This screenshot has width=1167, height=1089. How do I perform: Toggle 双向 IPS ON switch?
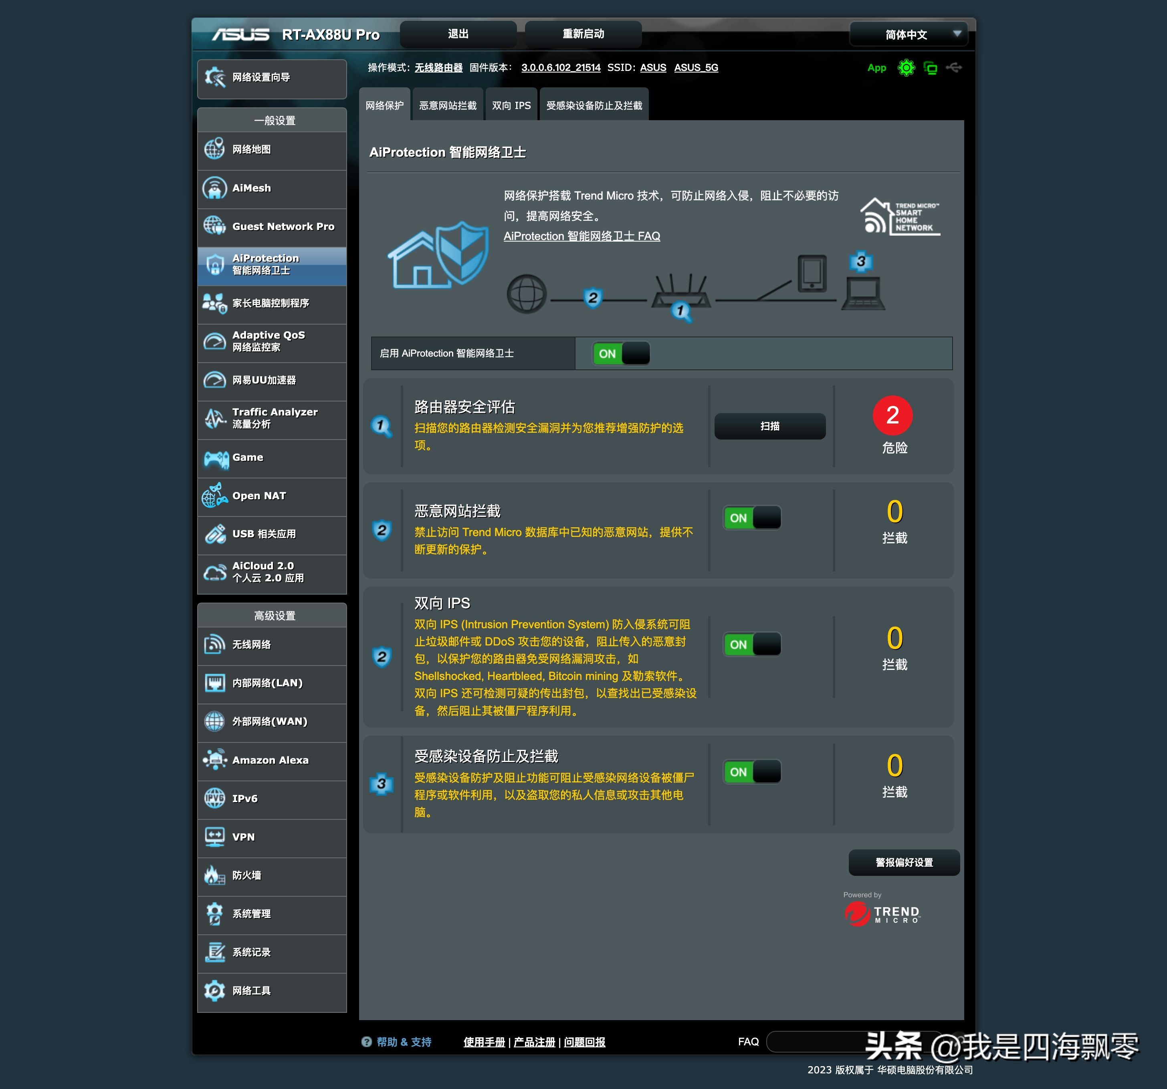[x=752, y=644]
